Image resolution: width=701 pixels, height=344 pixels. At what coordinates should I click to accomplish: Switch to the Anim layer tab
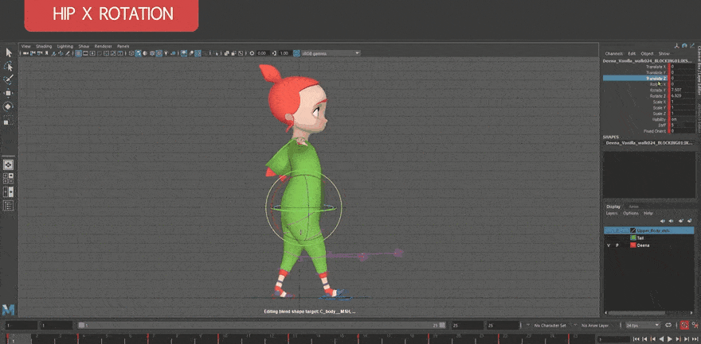coord(634,207)
